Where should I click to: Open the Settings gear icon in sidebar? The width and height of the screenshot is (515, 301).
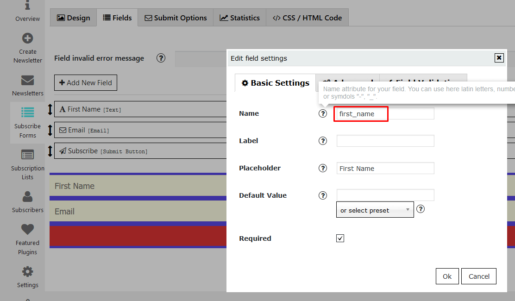pyautogui.click(x=28, y=272)
